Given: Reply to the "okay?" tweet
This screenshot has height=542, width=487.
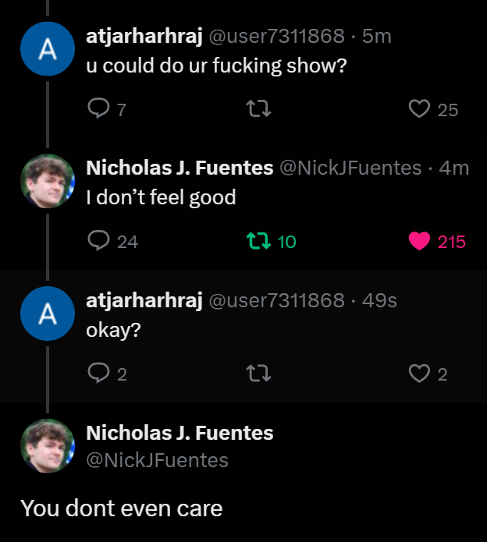Looking at the screenshot, I should point(98,374).
